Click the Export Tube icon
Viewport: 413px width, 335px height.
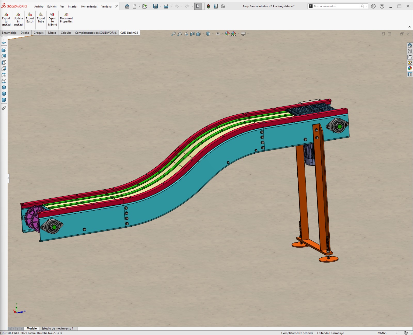coord(41,18)
